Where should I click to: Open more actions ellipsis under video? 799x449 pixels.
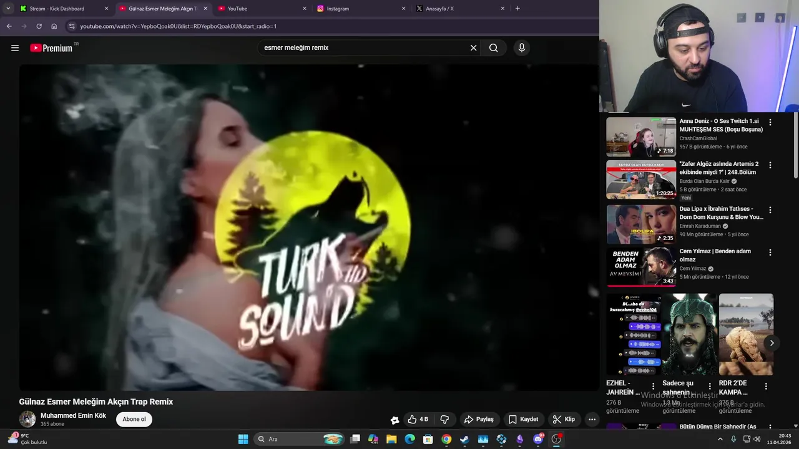[592, 420]
